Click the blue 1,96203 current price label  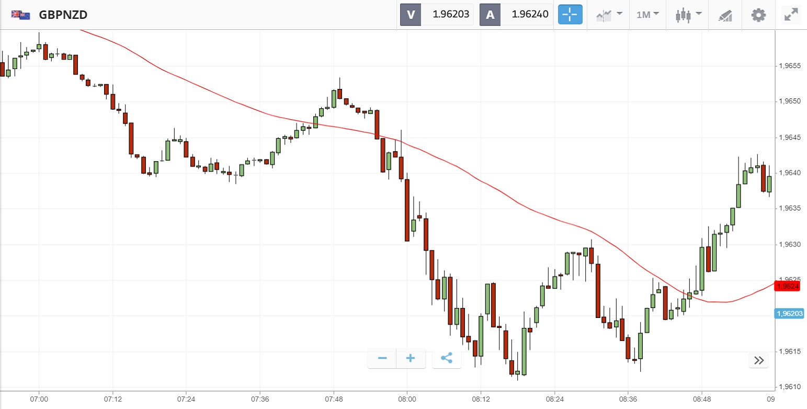789,313
